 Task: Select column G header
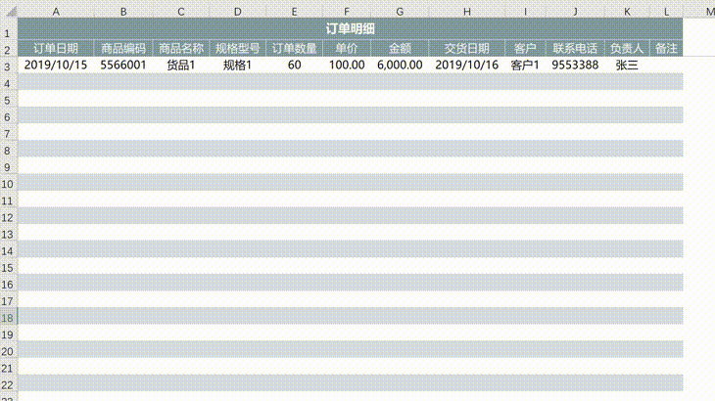[x=400, y=11]
